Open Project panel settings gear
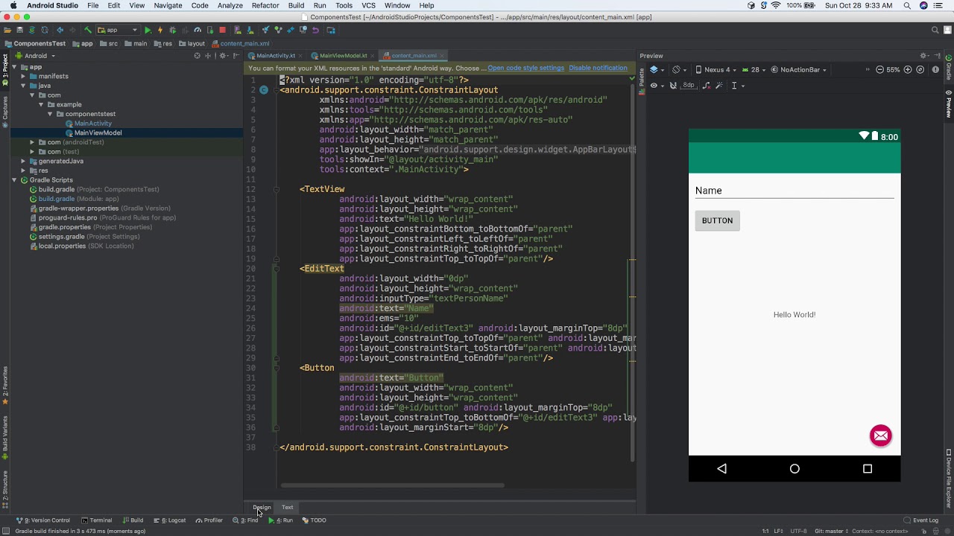Image resolution: width=954 pixels, height=536 pixels. click(x=222, y=56)
